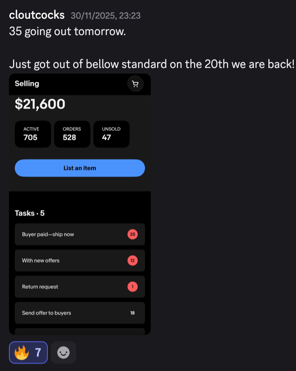Click the message timestamp 30/11/2025, 23:23

point(106,16)
